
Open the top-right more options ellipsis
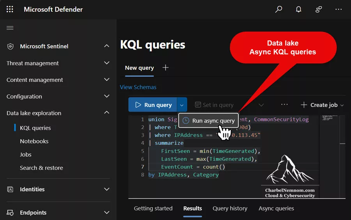point(339,9)
